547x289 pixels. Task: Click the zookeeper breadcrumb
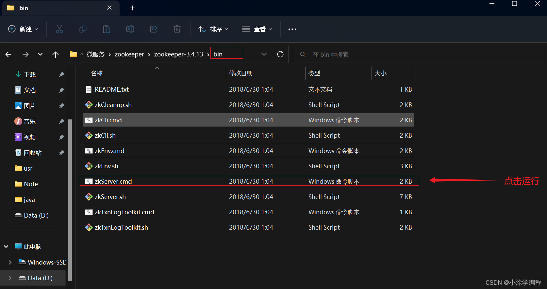point(129,54)
